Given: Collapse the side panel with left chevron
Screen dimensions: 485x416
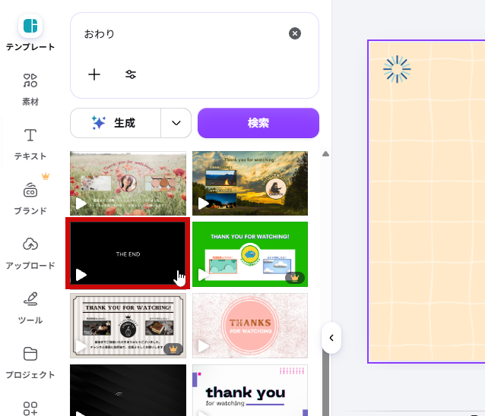Looking at the screenshot, I should pyautogui.click(x=331, y=338).
